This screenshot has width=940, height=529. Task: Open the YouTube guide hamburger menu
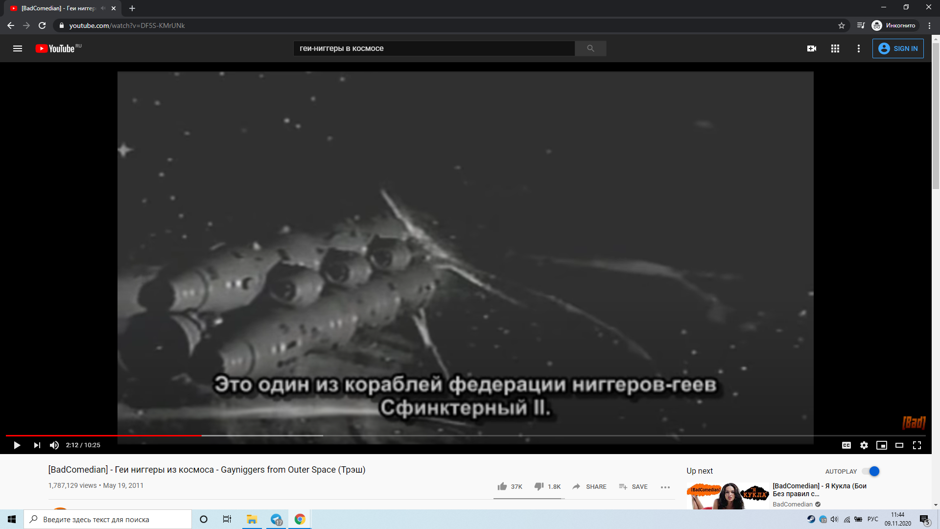click(18, 48)
